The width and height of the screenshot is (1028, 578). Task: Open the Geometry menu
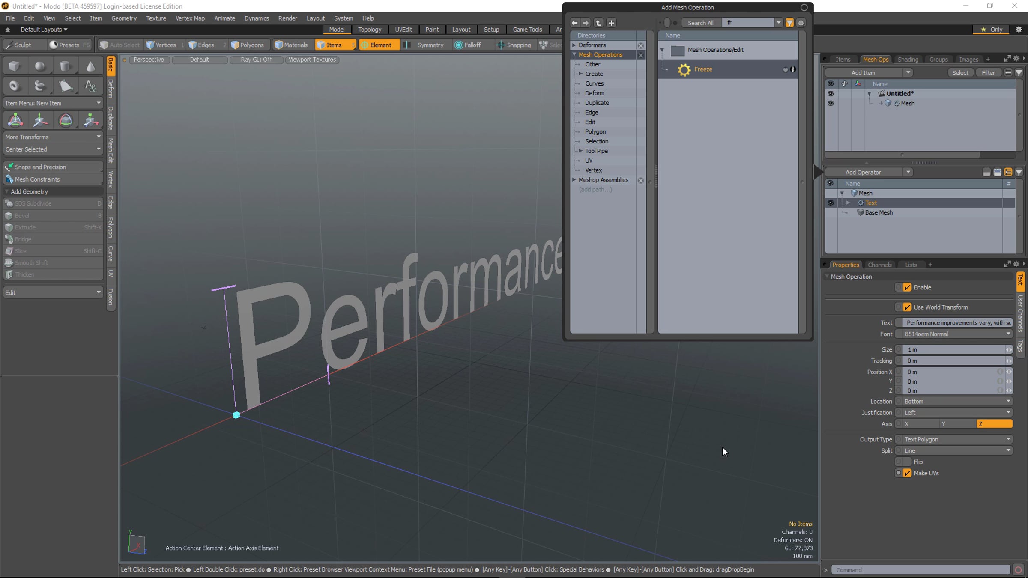(x=124, y=18)
